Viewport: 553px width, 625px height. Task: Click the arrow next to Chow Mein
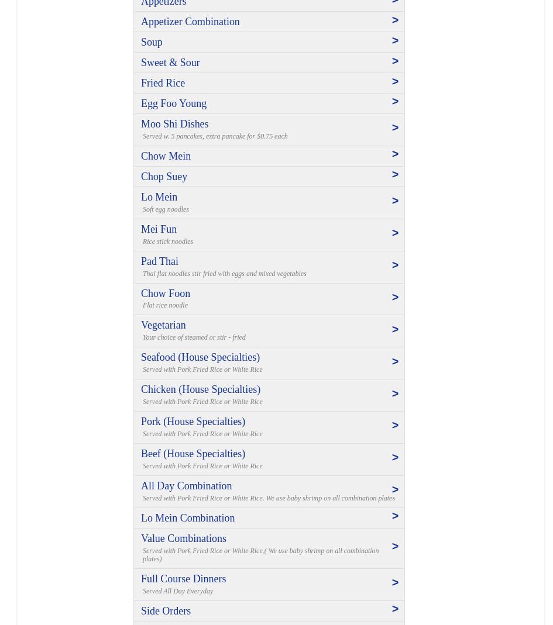[x=395, y=154]
